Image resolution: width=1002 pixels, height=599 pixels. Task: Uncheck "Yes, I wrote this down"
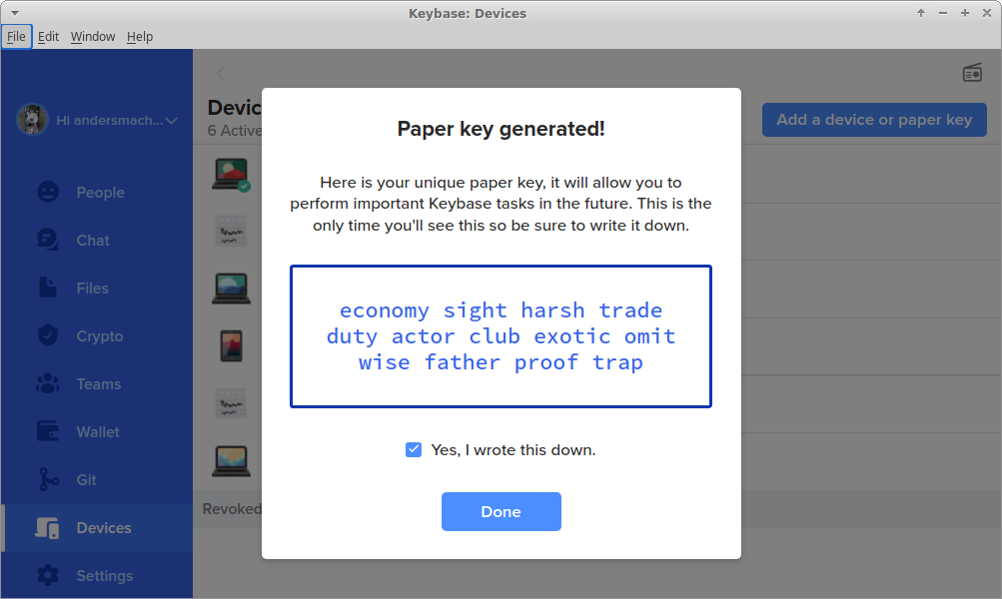(413, 449)
